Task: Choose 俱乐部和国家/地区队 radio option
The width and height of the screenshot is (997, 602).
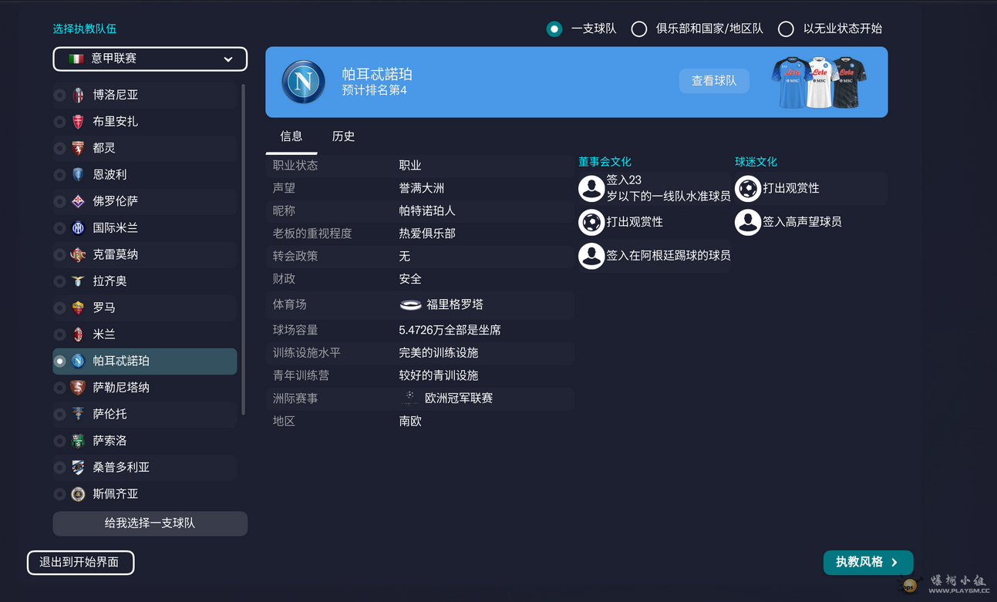Action: pos(639,29)
